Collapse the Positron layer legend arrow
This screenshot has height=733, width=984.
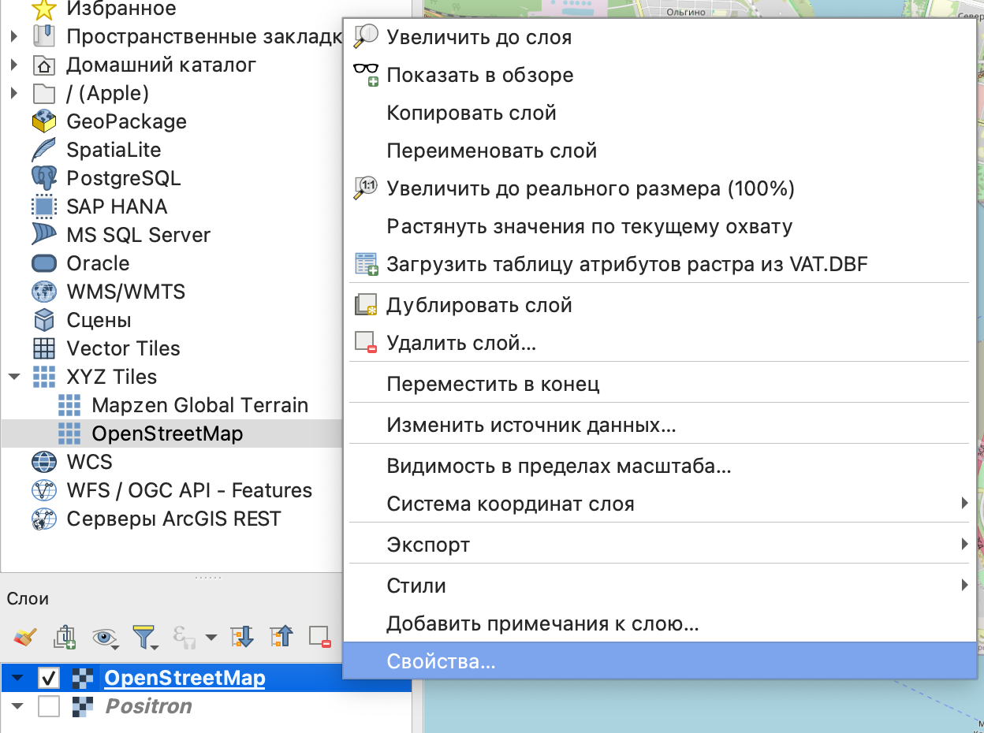click(x=17, y=706)
